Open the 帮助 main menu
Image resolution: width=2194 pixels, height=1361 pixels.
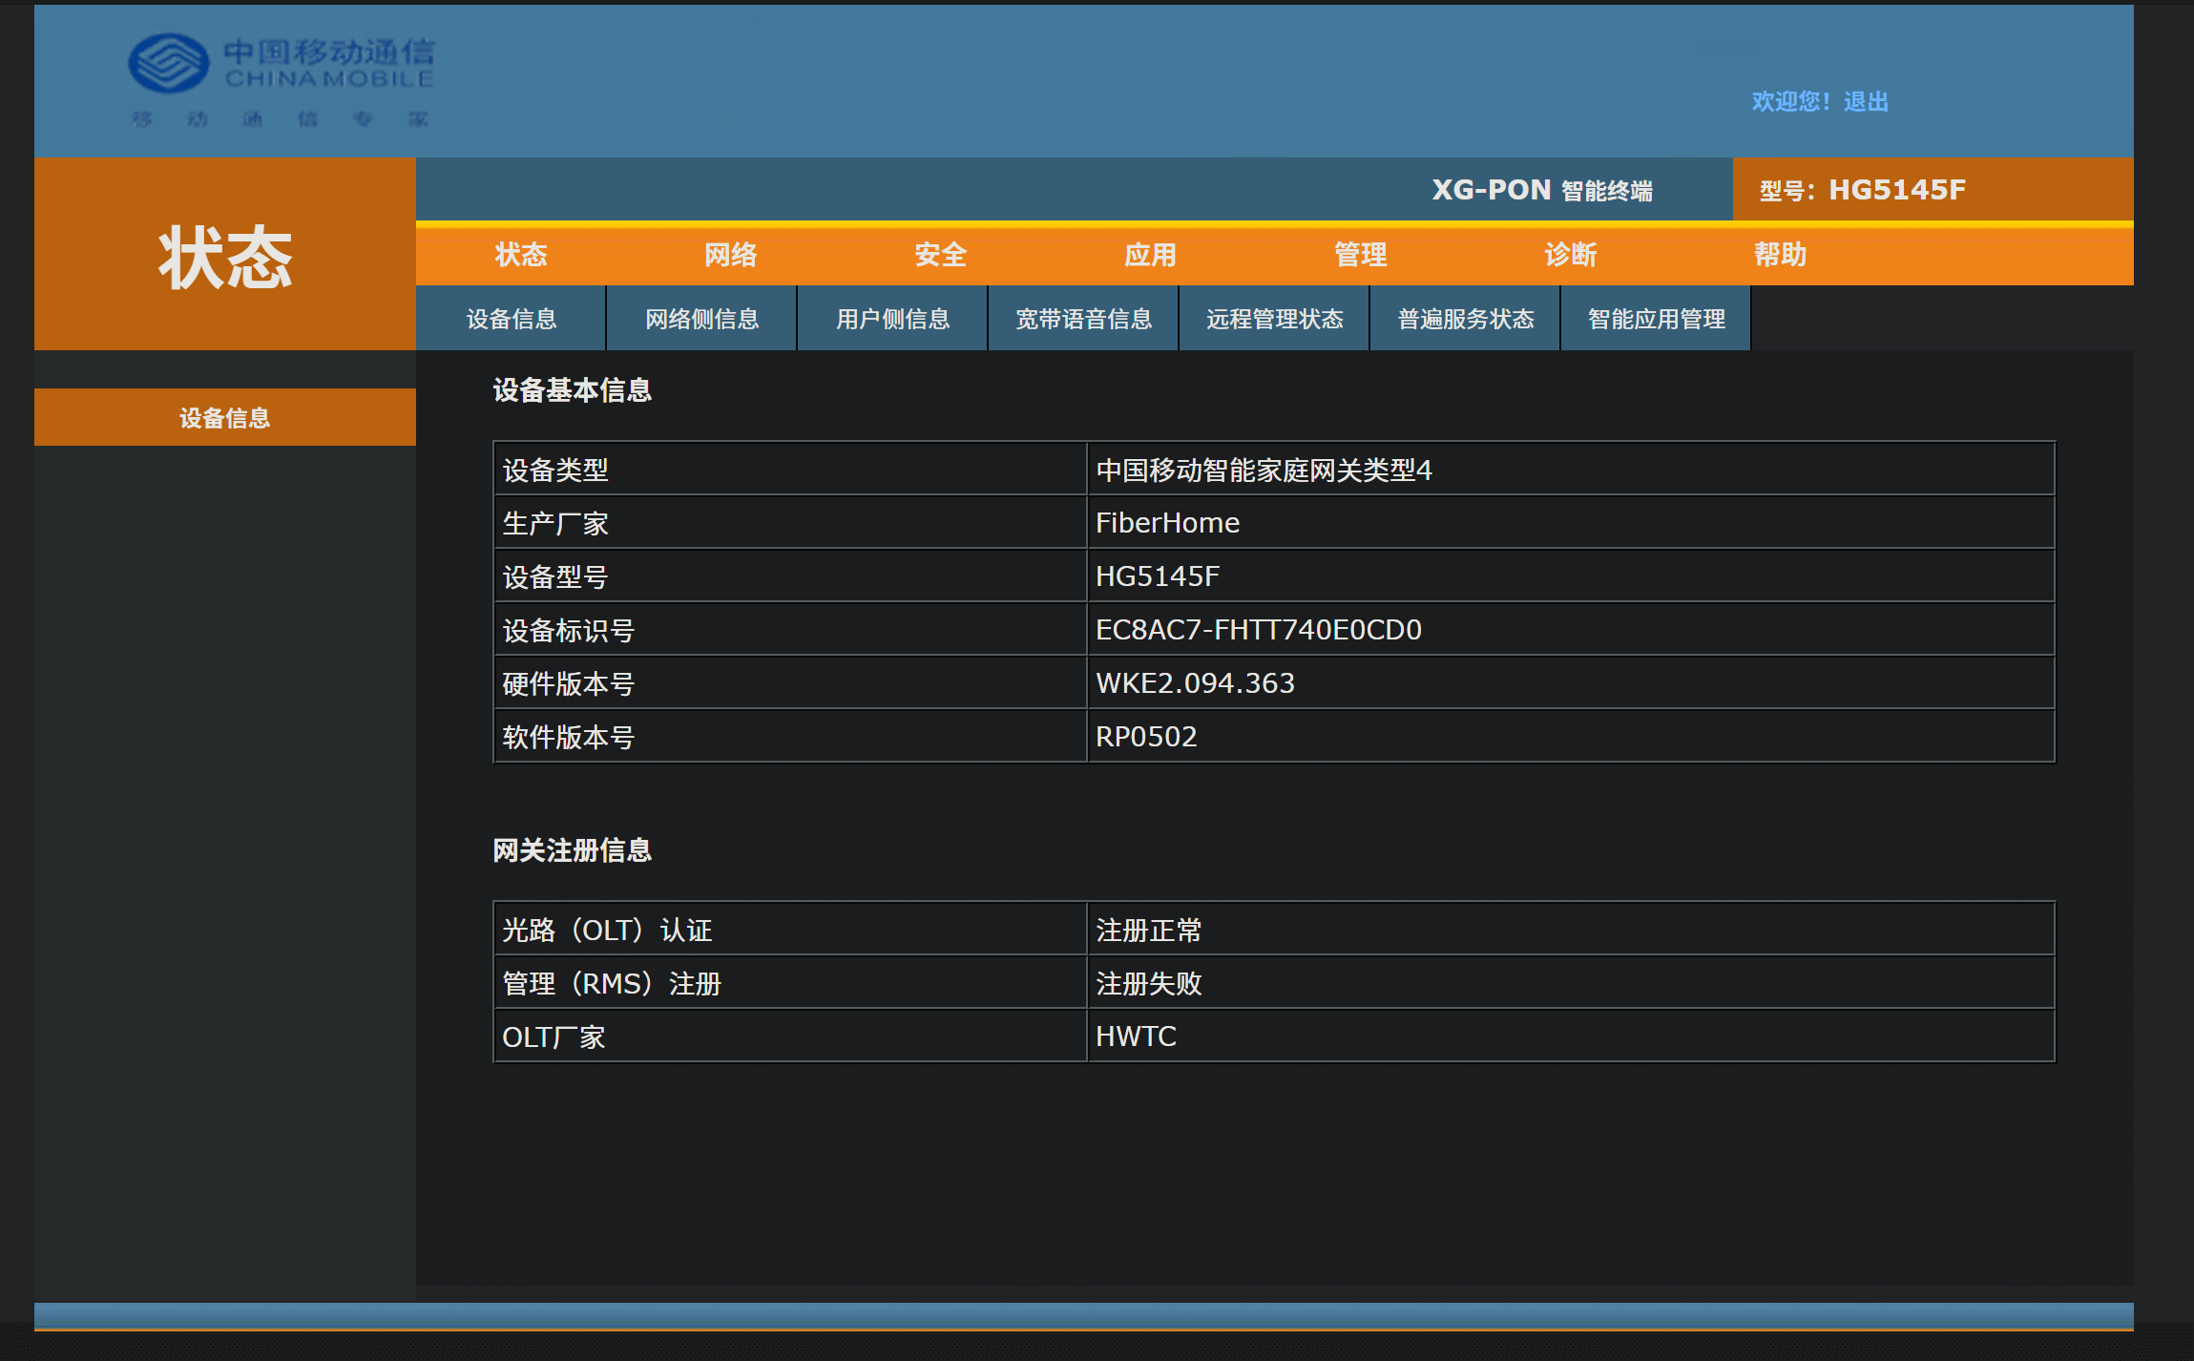click(x=1780, y=255)
